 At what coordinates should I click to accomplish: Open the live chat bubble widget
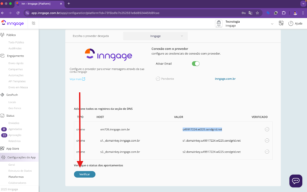[296, 181]
